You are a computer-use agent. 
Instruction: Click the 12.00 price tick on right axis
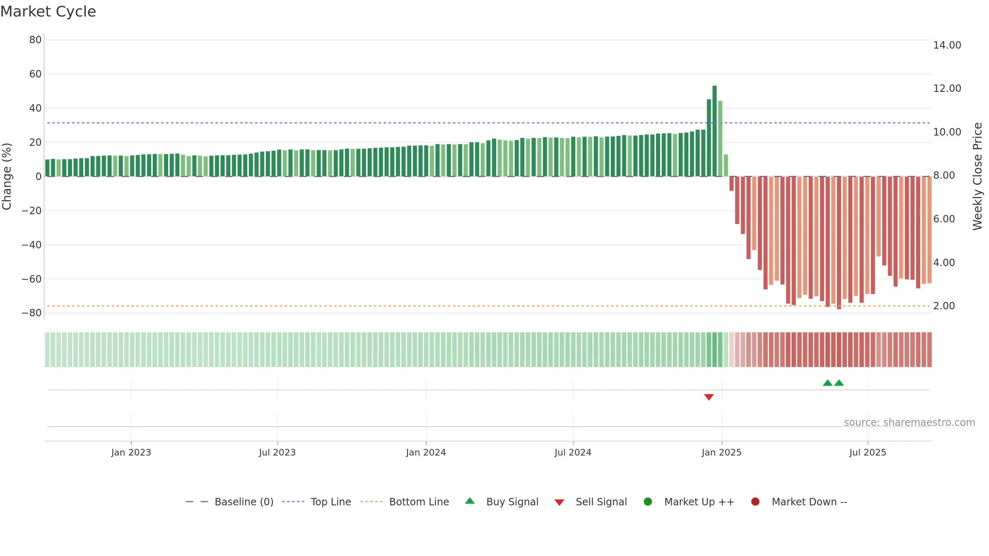[x=947, y=88]
